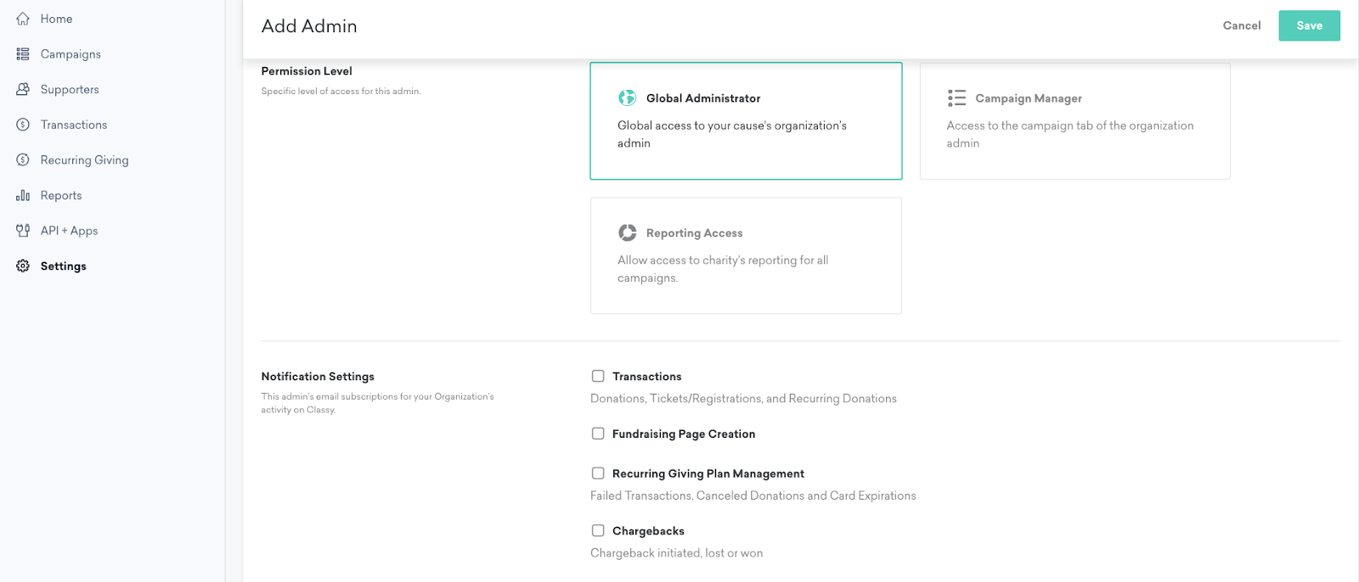
Task: Click the Campaign Manager list icon
Action: pos(957,98)
